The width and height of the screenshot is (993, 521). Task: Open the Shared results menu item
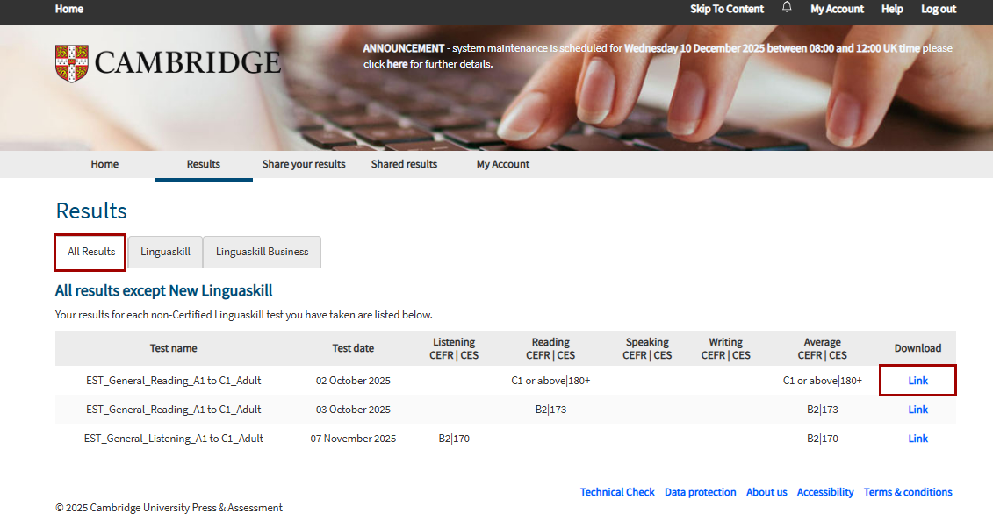(404, 164)
